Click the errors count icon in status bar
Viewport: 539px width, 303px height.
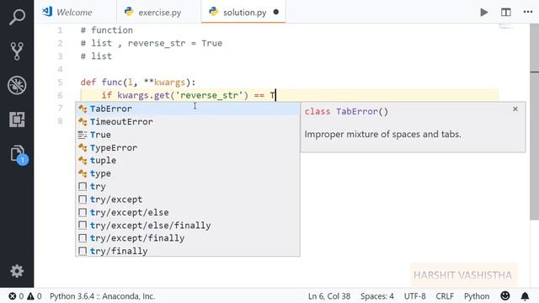click(x=13, y=296)
